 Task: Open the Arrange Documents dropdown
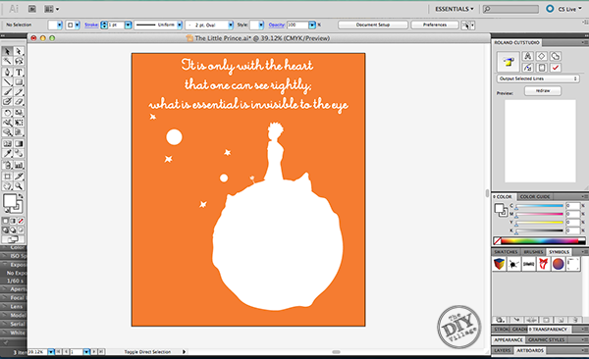(x=51, y=9)
